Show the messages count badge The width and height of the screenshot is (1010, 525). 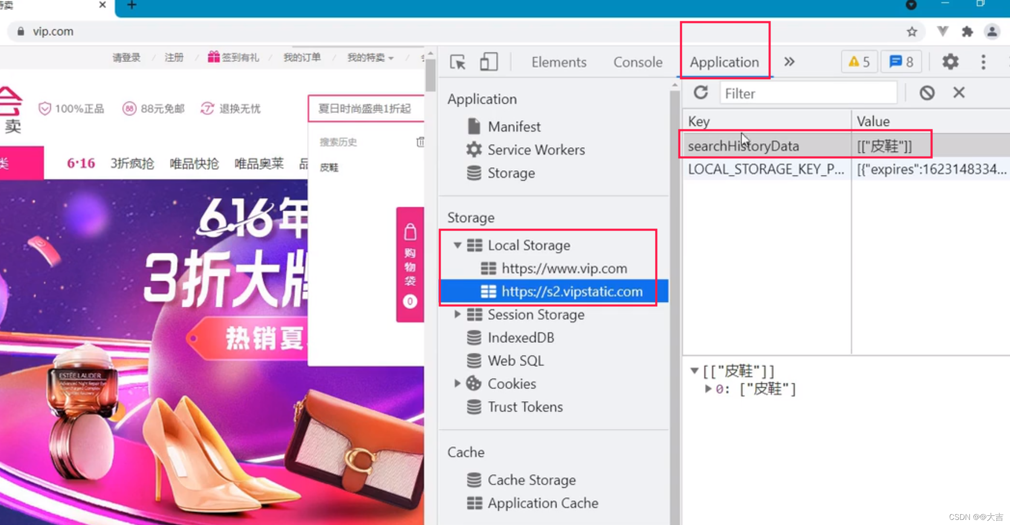[901, 62]
